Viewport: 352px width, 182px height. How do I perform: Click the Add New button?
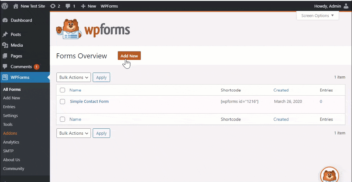point(129,56)
